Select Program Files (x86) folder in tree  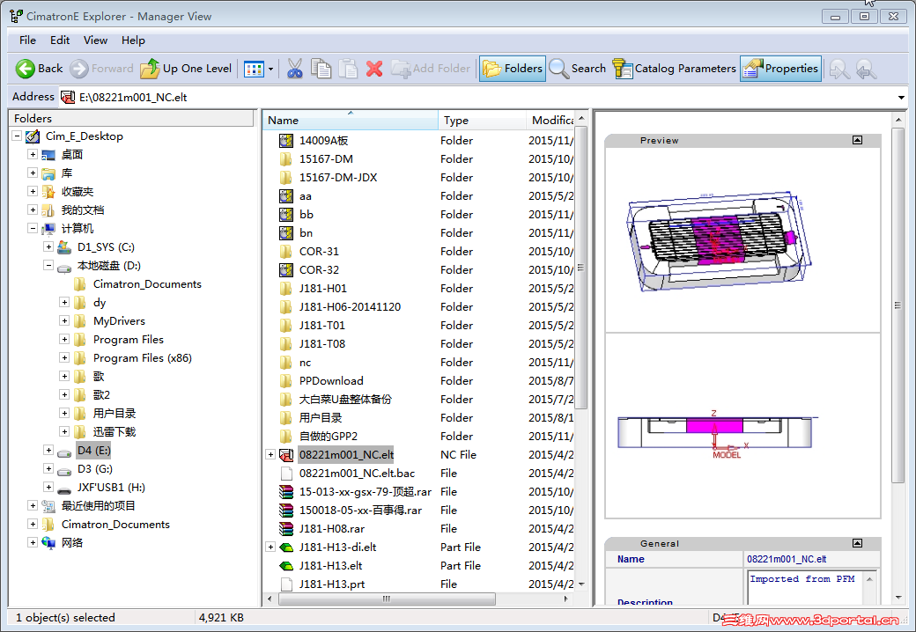click(x=143, y=357)
